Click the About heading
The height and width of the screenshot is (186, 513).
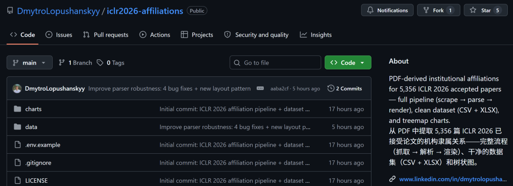(399, 61)
